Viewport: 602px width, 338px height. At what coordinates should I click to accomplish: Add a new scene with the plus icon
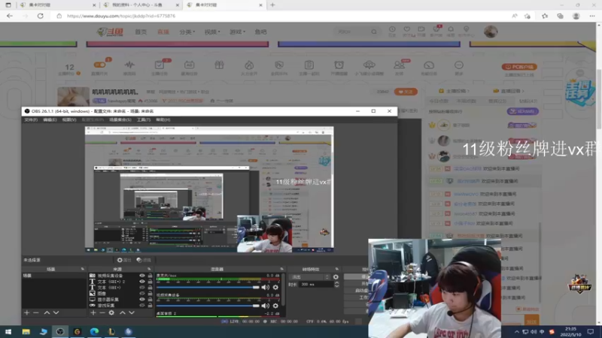[26, 312]
